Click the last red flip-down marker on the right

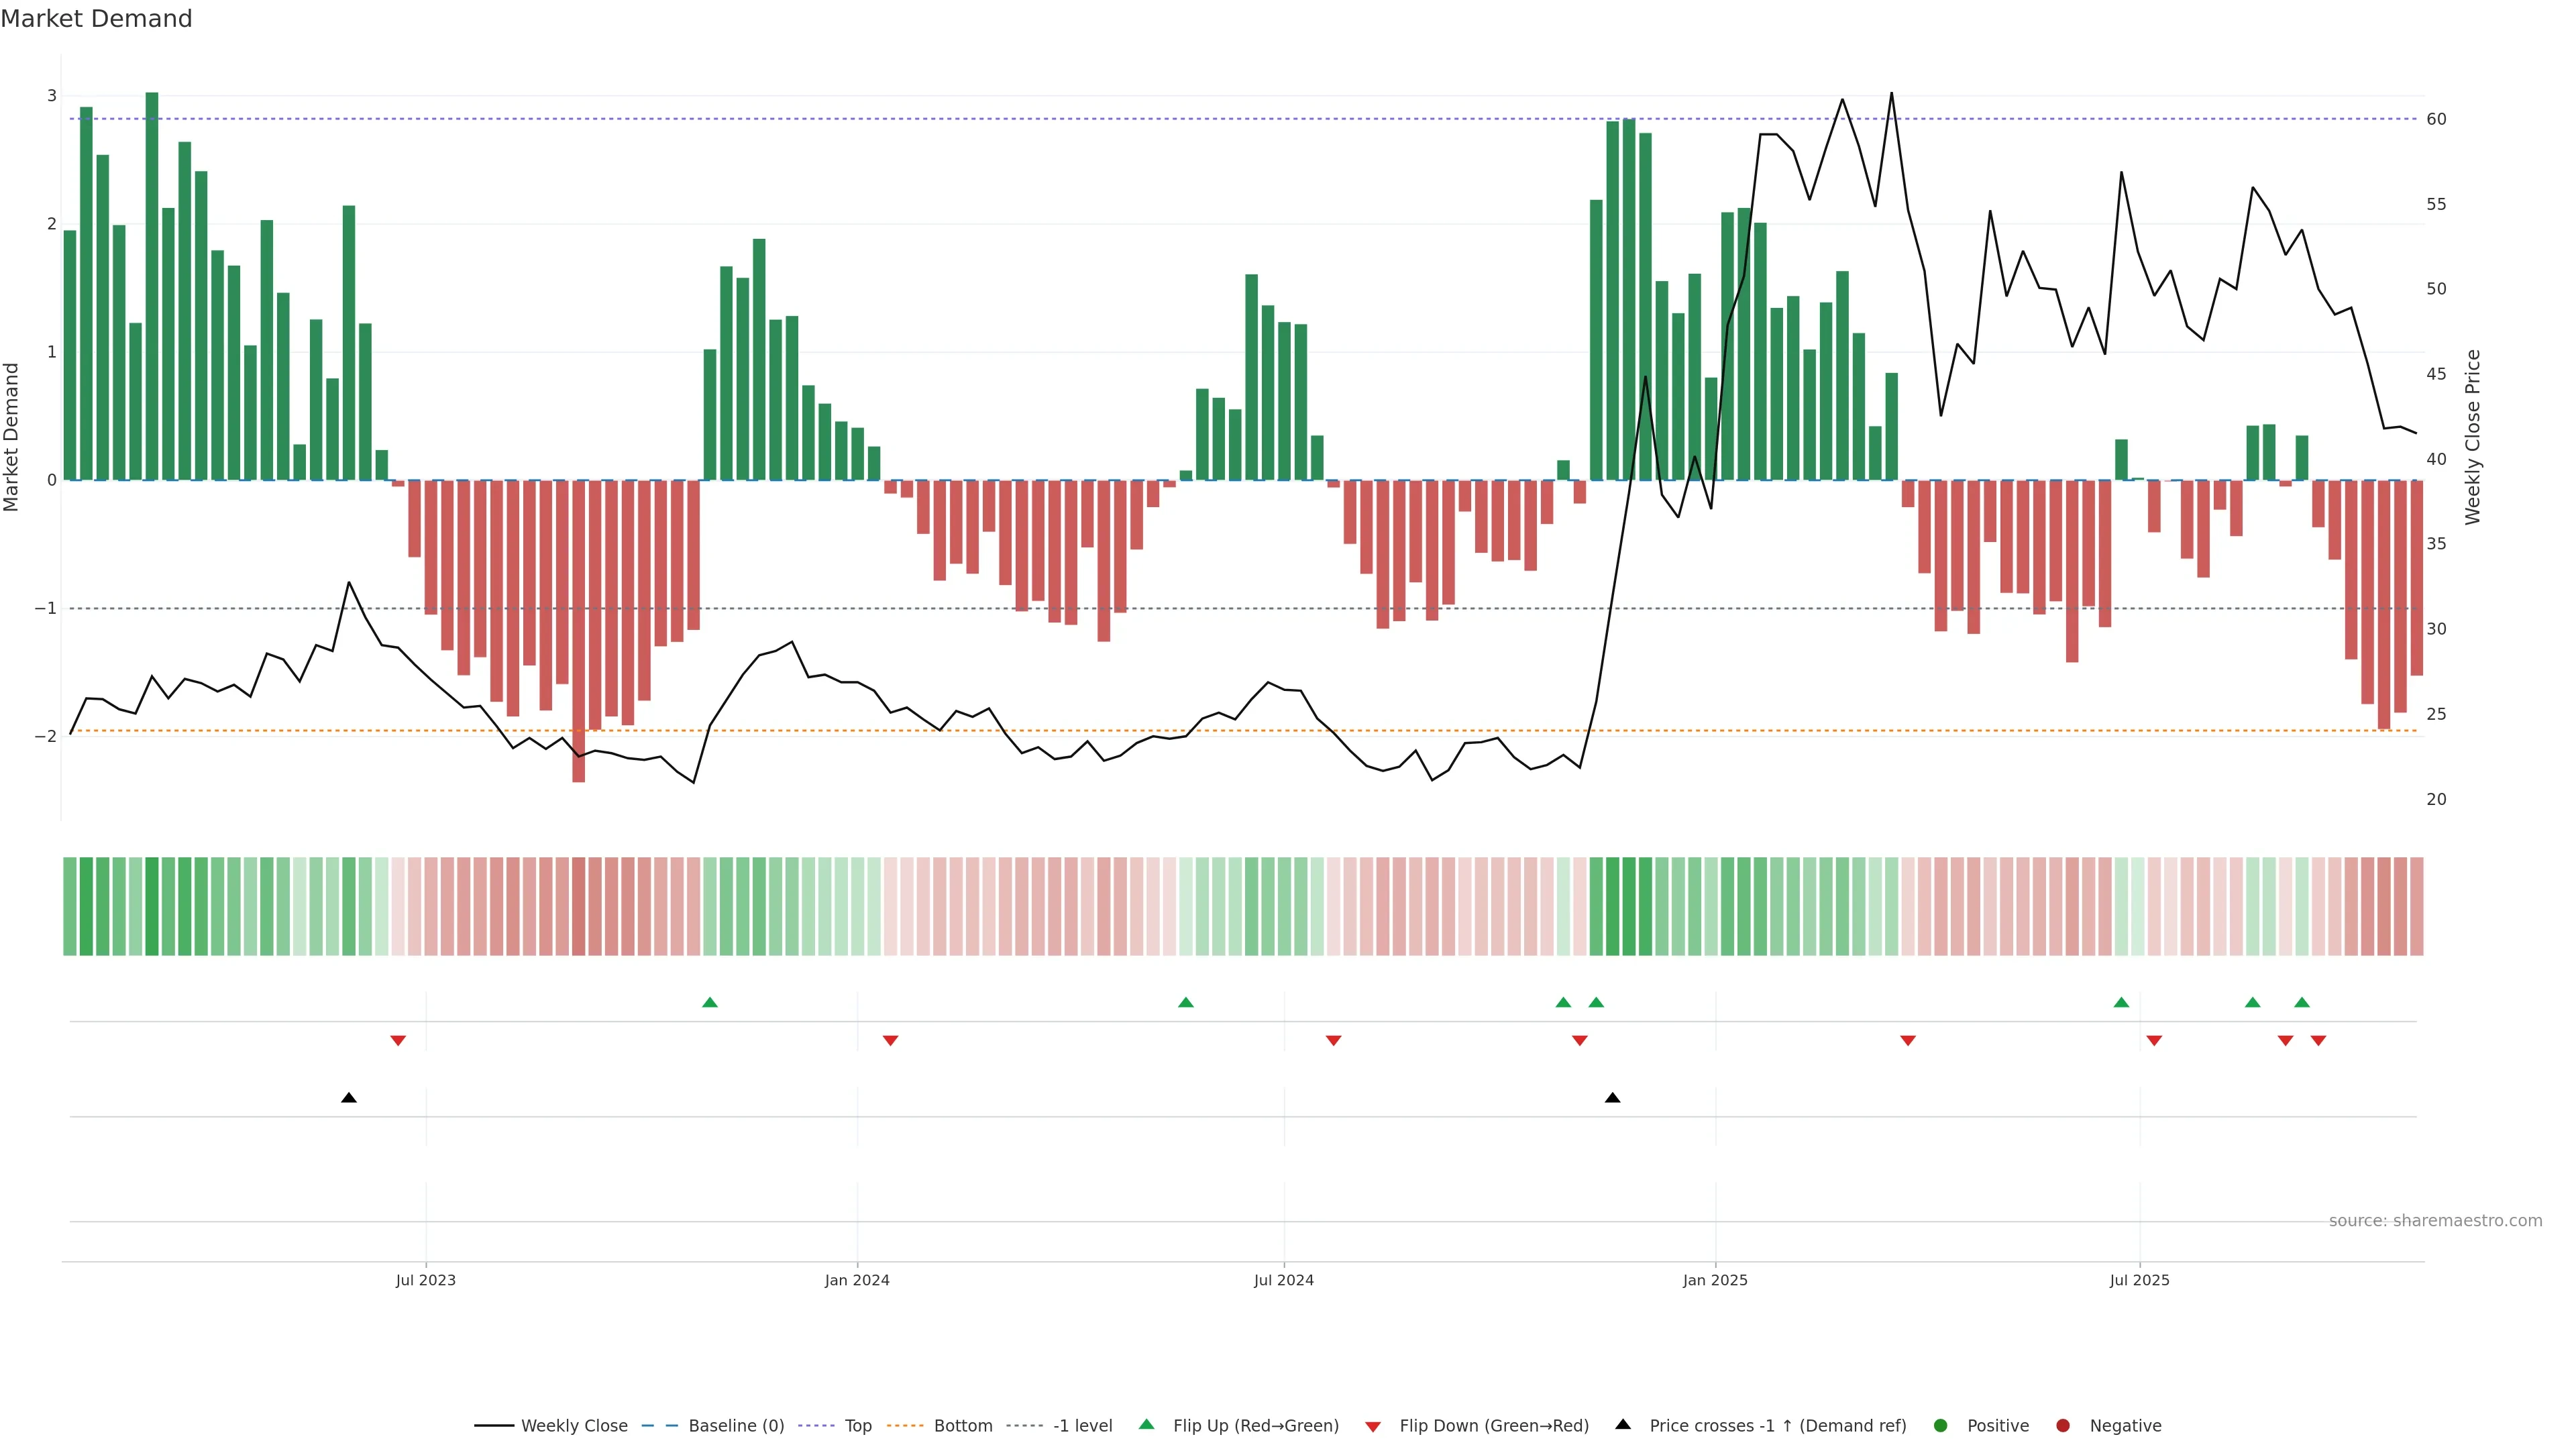tap(2318, 1041)
